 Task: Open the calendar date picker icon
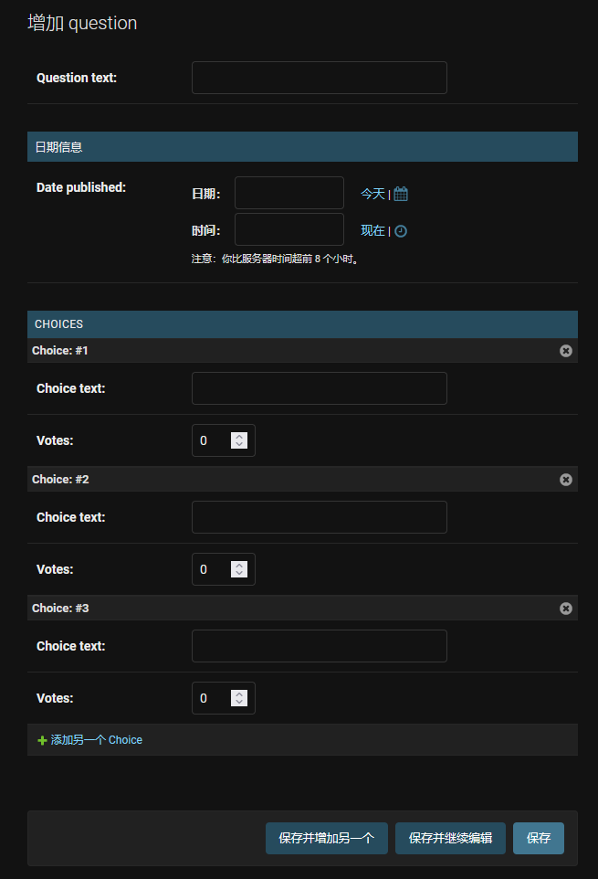point(401,194)
